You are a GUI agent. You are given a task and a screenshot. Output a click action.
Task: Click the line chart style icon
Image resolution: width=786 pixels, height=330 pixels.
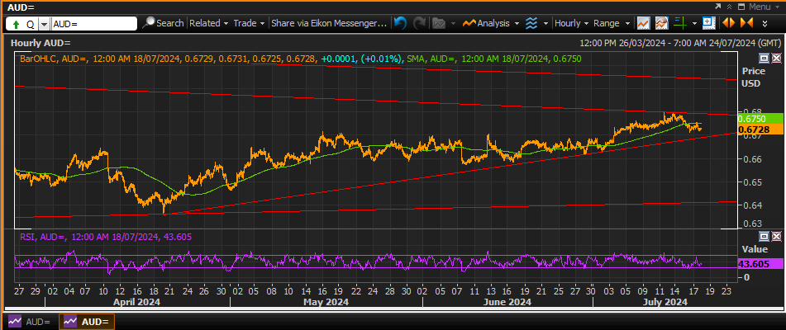[644, 23]
